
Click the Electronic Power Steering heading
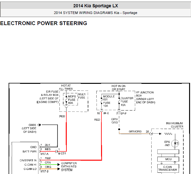44,23
